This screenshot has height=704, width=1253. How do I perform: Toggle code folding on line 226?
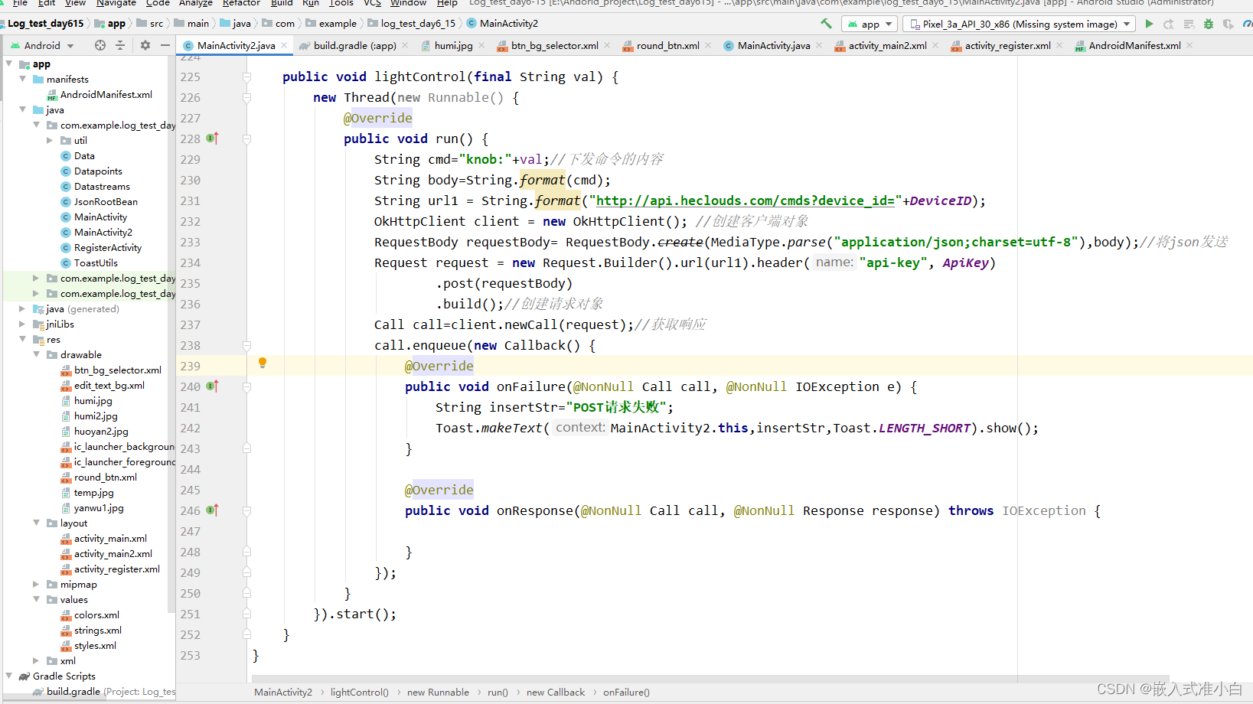246,97
